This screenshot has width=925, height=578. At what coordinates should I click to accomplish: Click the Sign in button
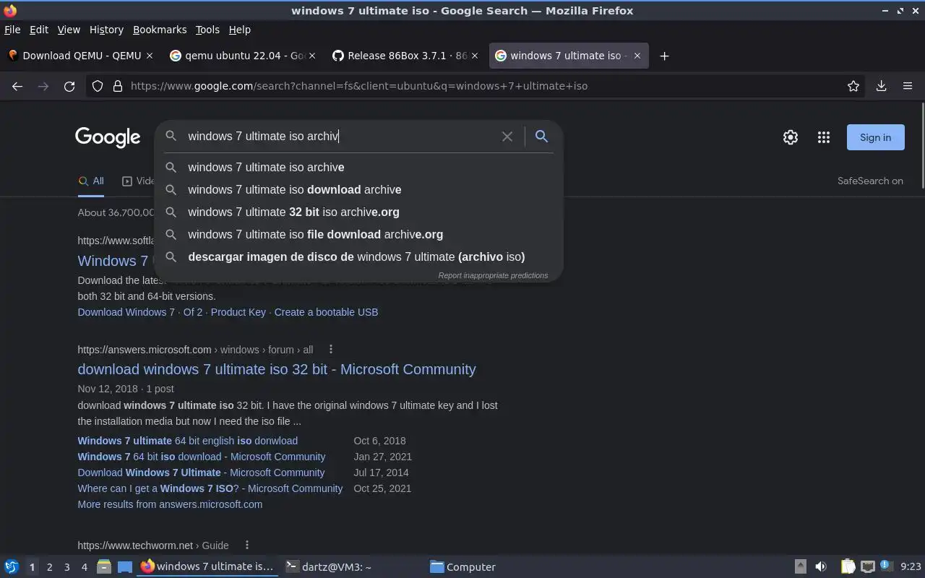coord(876,137)
